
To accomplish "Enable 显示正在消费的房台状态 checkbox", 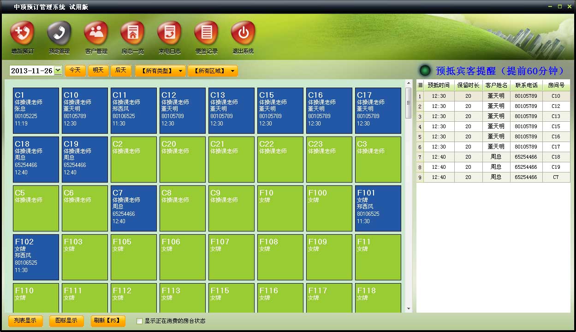I will [x=140, y=321].
